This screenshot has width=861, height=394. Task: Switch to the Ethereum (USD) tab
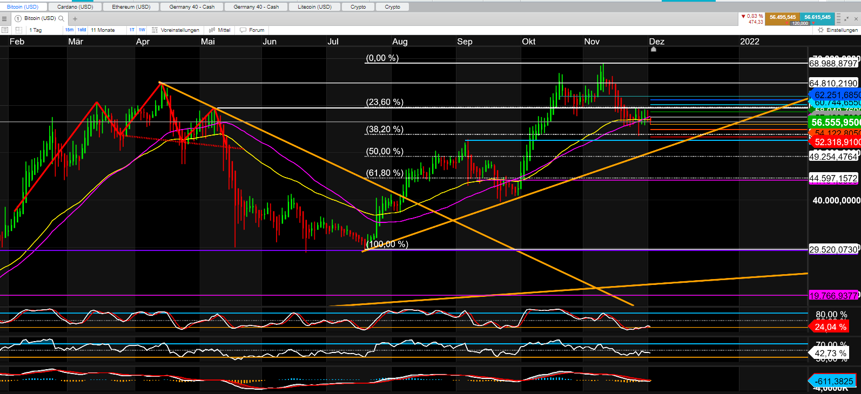pyautogui.click(x=131, y=7)
